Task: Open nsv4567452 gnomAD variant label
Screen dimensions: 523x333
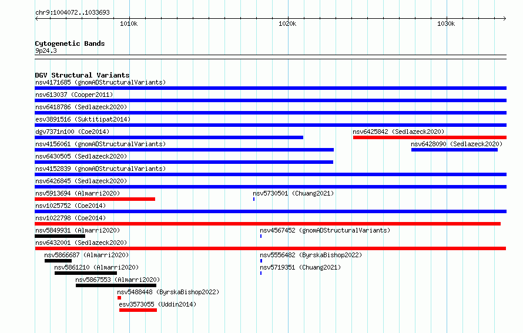Action: pos(325,230)
